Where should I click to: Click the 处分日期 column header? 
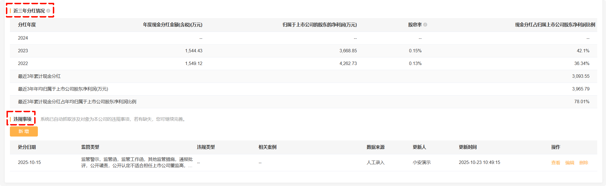click(27, 147)
